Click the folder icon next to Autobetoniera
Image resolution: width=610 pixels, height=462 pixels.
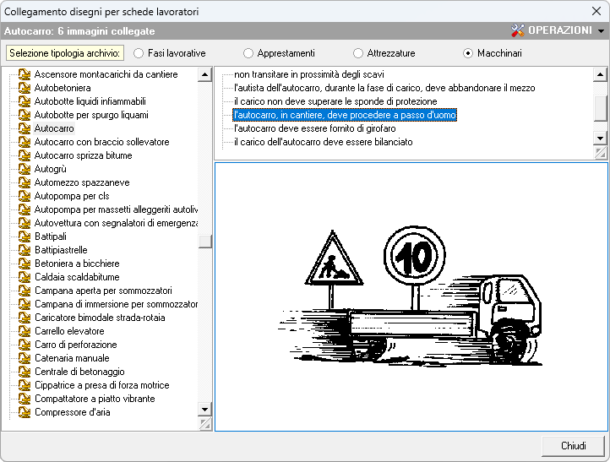(25, 88)
